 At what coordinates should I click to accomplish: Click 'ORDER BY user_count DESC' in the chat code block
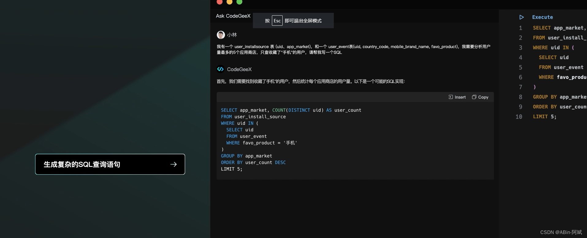click(253, 162)
